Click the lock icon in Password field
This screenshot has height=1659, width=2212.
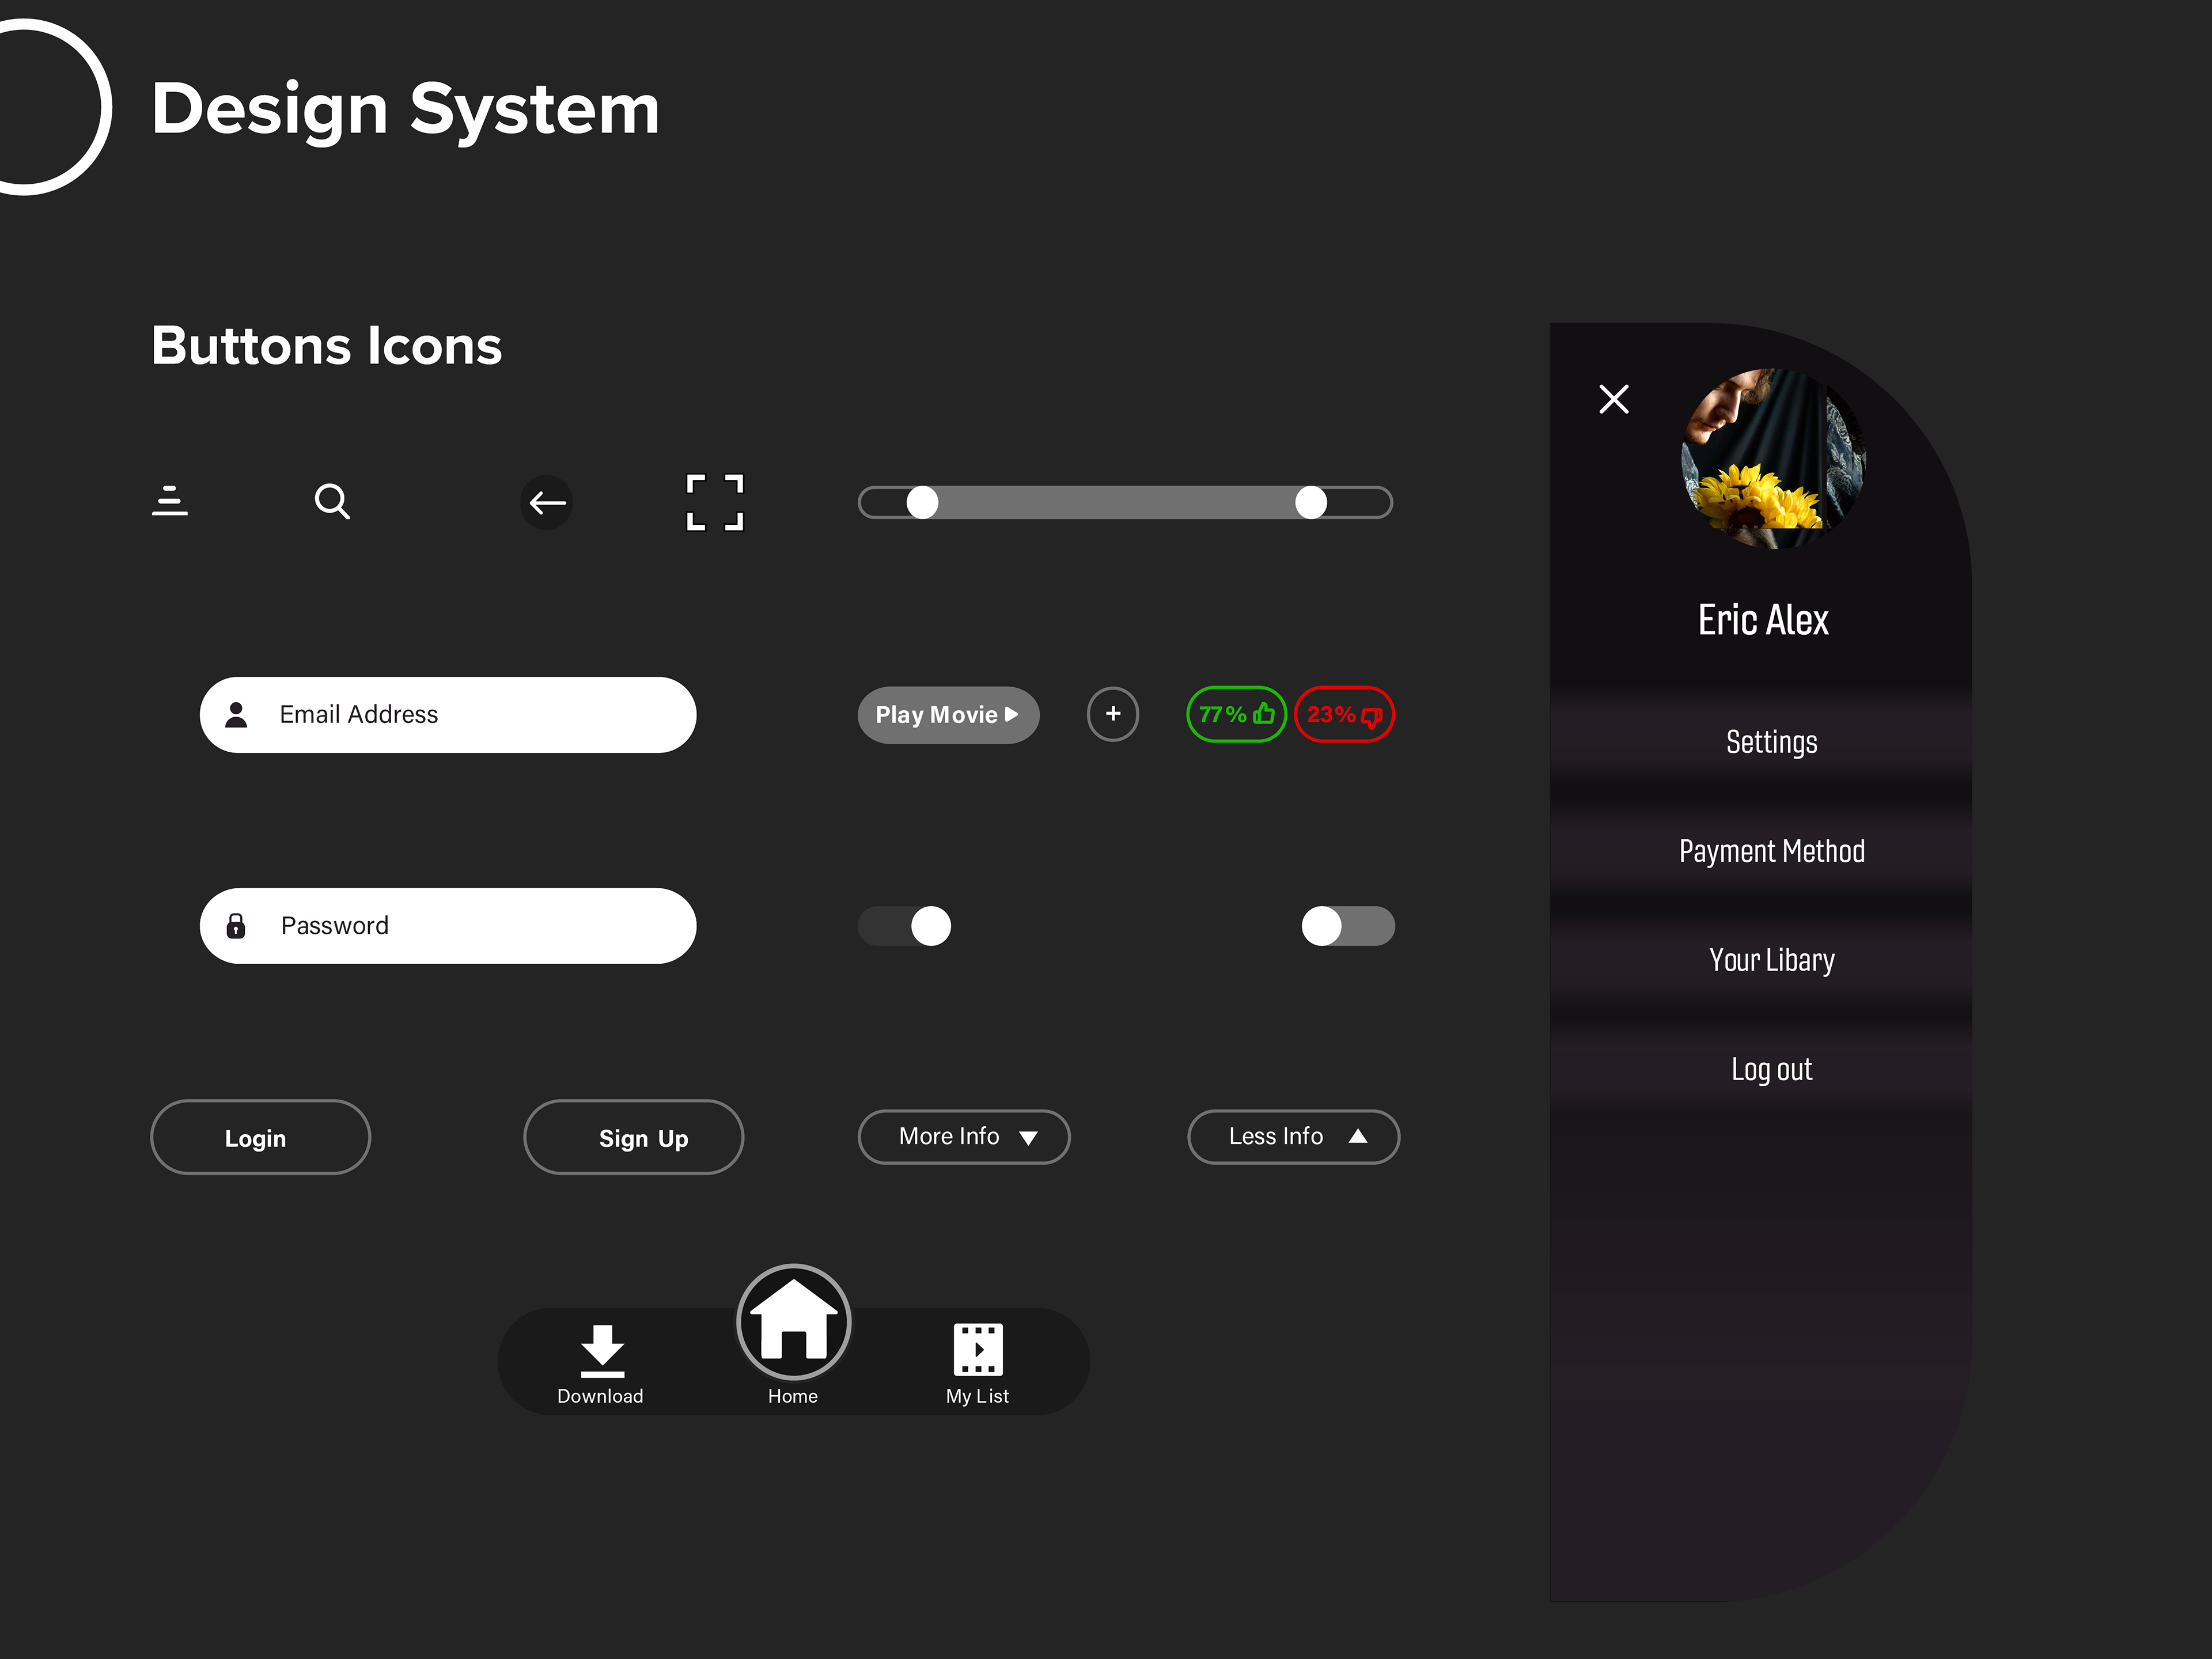click(x=236, y=925)
